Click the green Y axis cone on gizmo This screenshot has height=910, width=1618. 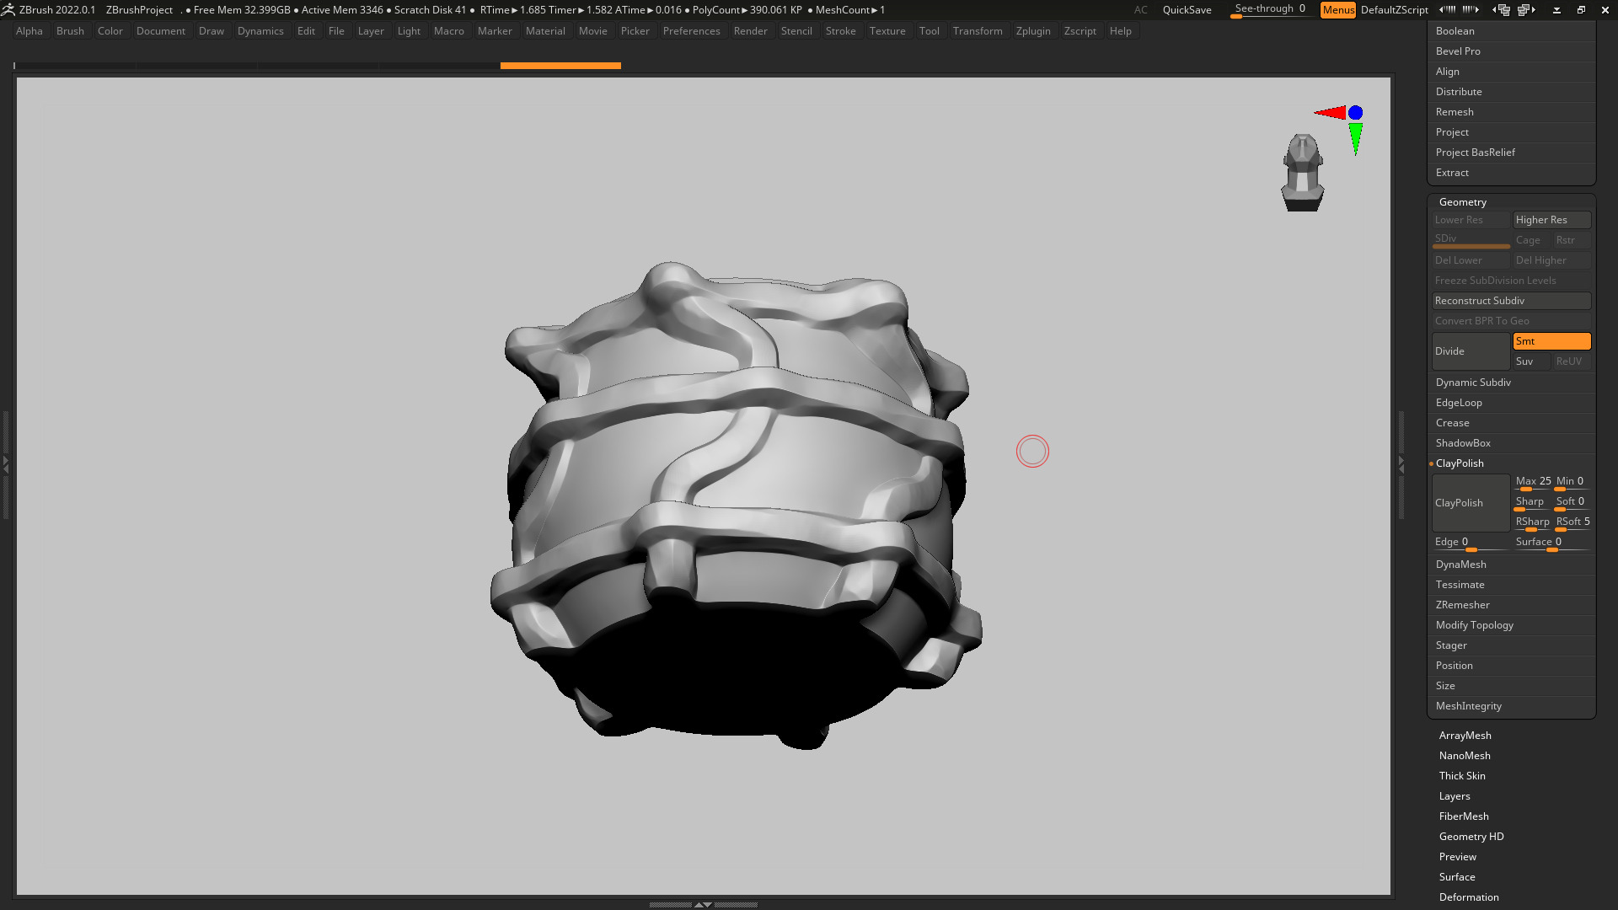(x=1355, y=138)
